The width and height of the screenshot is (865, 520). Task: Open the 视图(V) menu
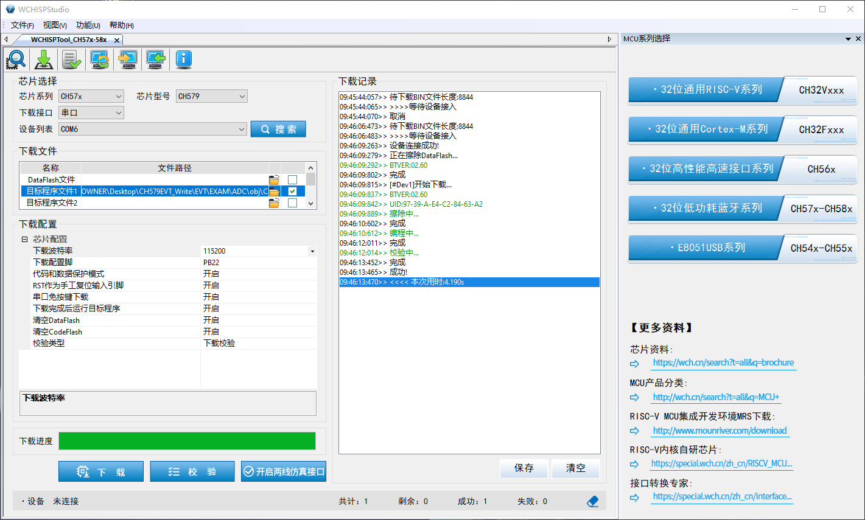(55, 25)
